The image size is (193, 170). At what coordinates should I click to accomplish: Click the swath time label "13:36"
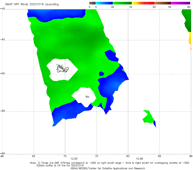pyautogui.click(x=74, y=159)
